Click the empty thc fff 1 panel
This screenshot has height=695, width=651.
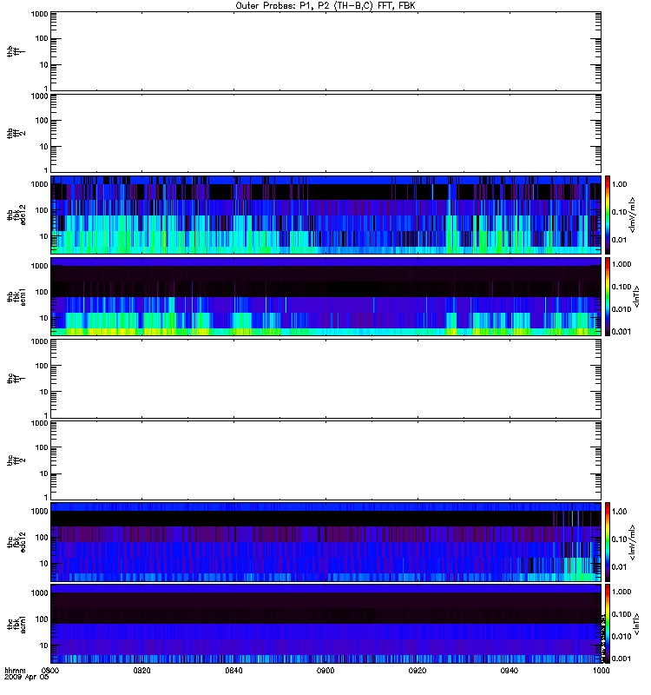326,379
